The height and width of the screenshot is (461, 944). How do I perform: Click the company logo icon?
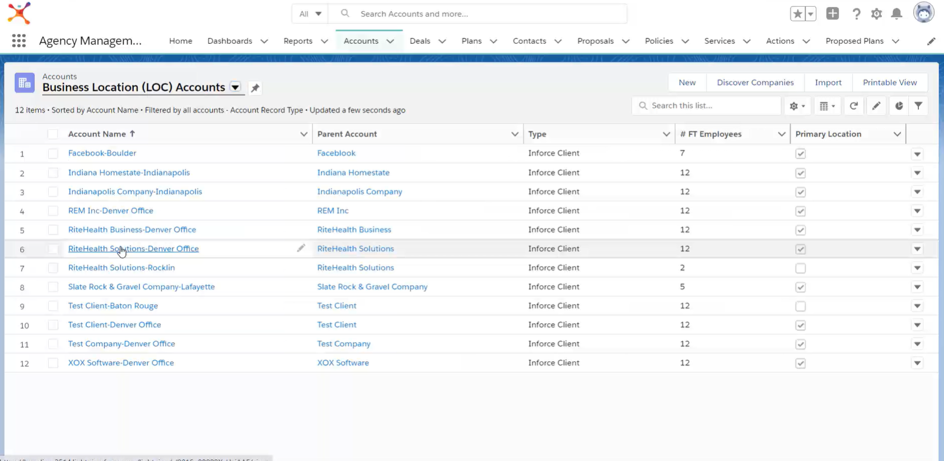click(19, 13)
